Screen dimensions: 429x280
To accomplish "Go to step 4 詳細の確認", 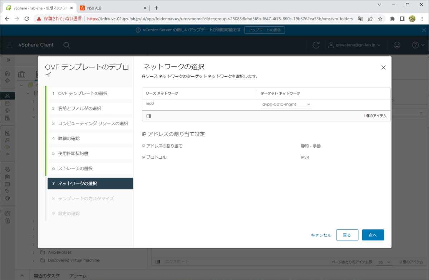I will point(90,138).
